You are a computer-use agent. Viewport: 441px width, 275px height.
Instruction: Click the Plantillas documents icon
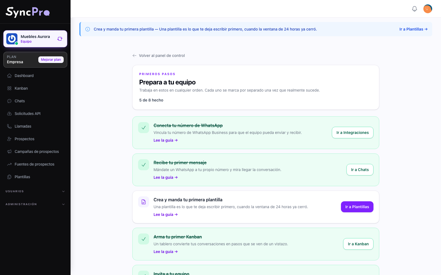tap(9, 177)
